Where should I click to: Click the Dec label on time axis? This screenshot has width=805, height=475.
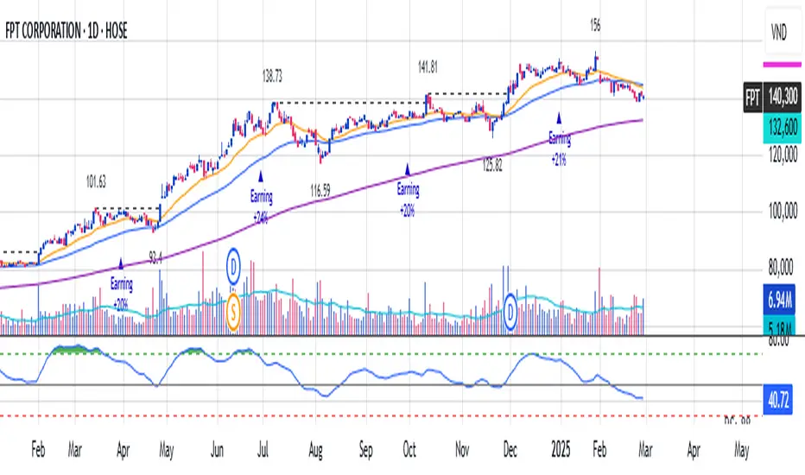pyautogui.click(x=510, y=450)
